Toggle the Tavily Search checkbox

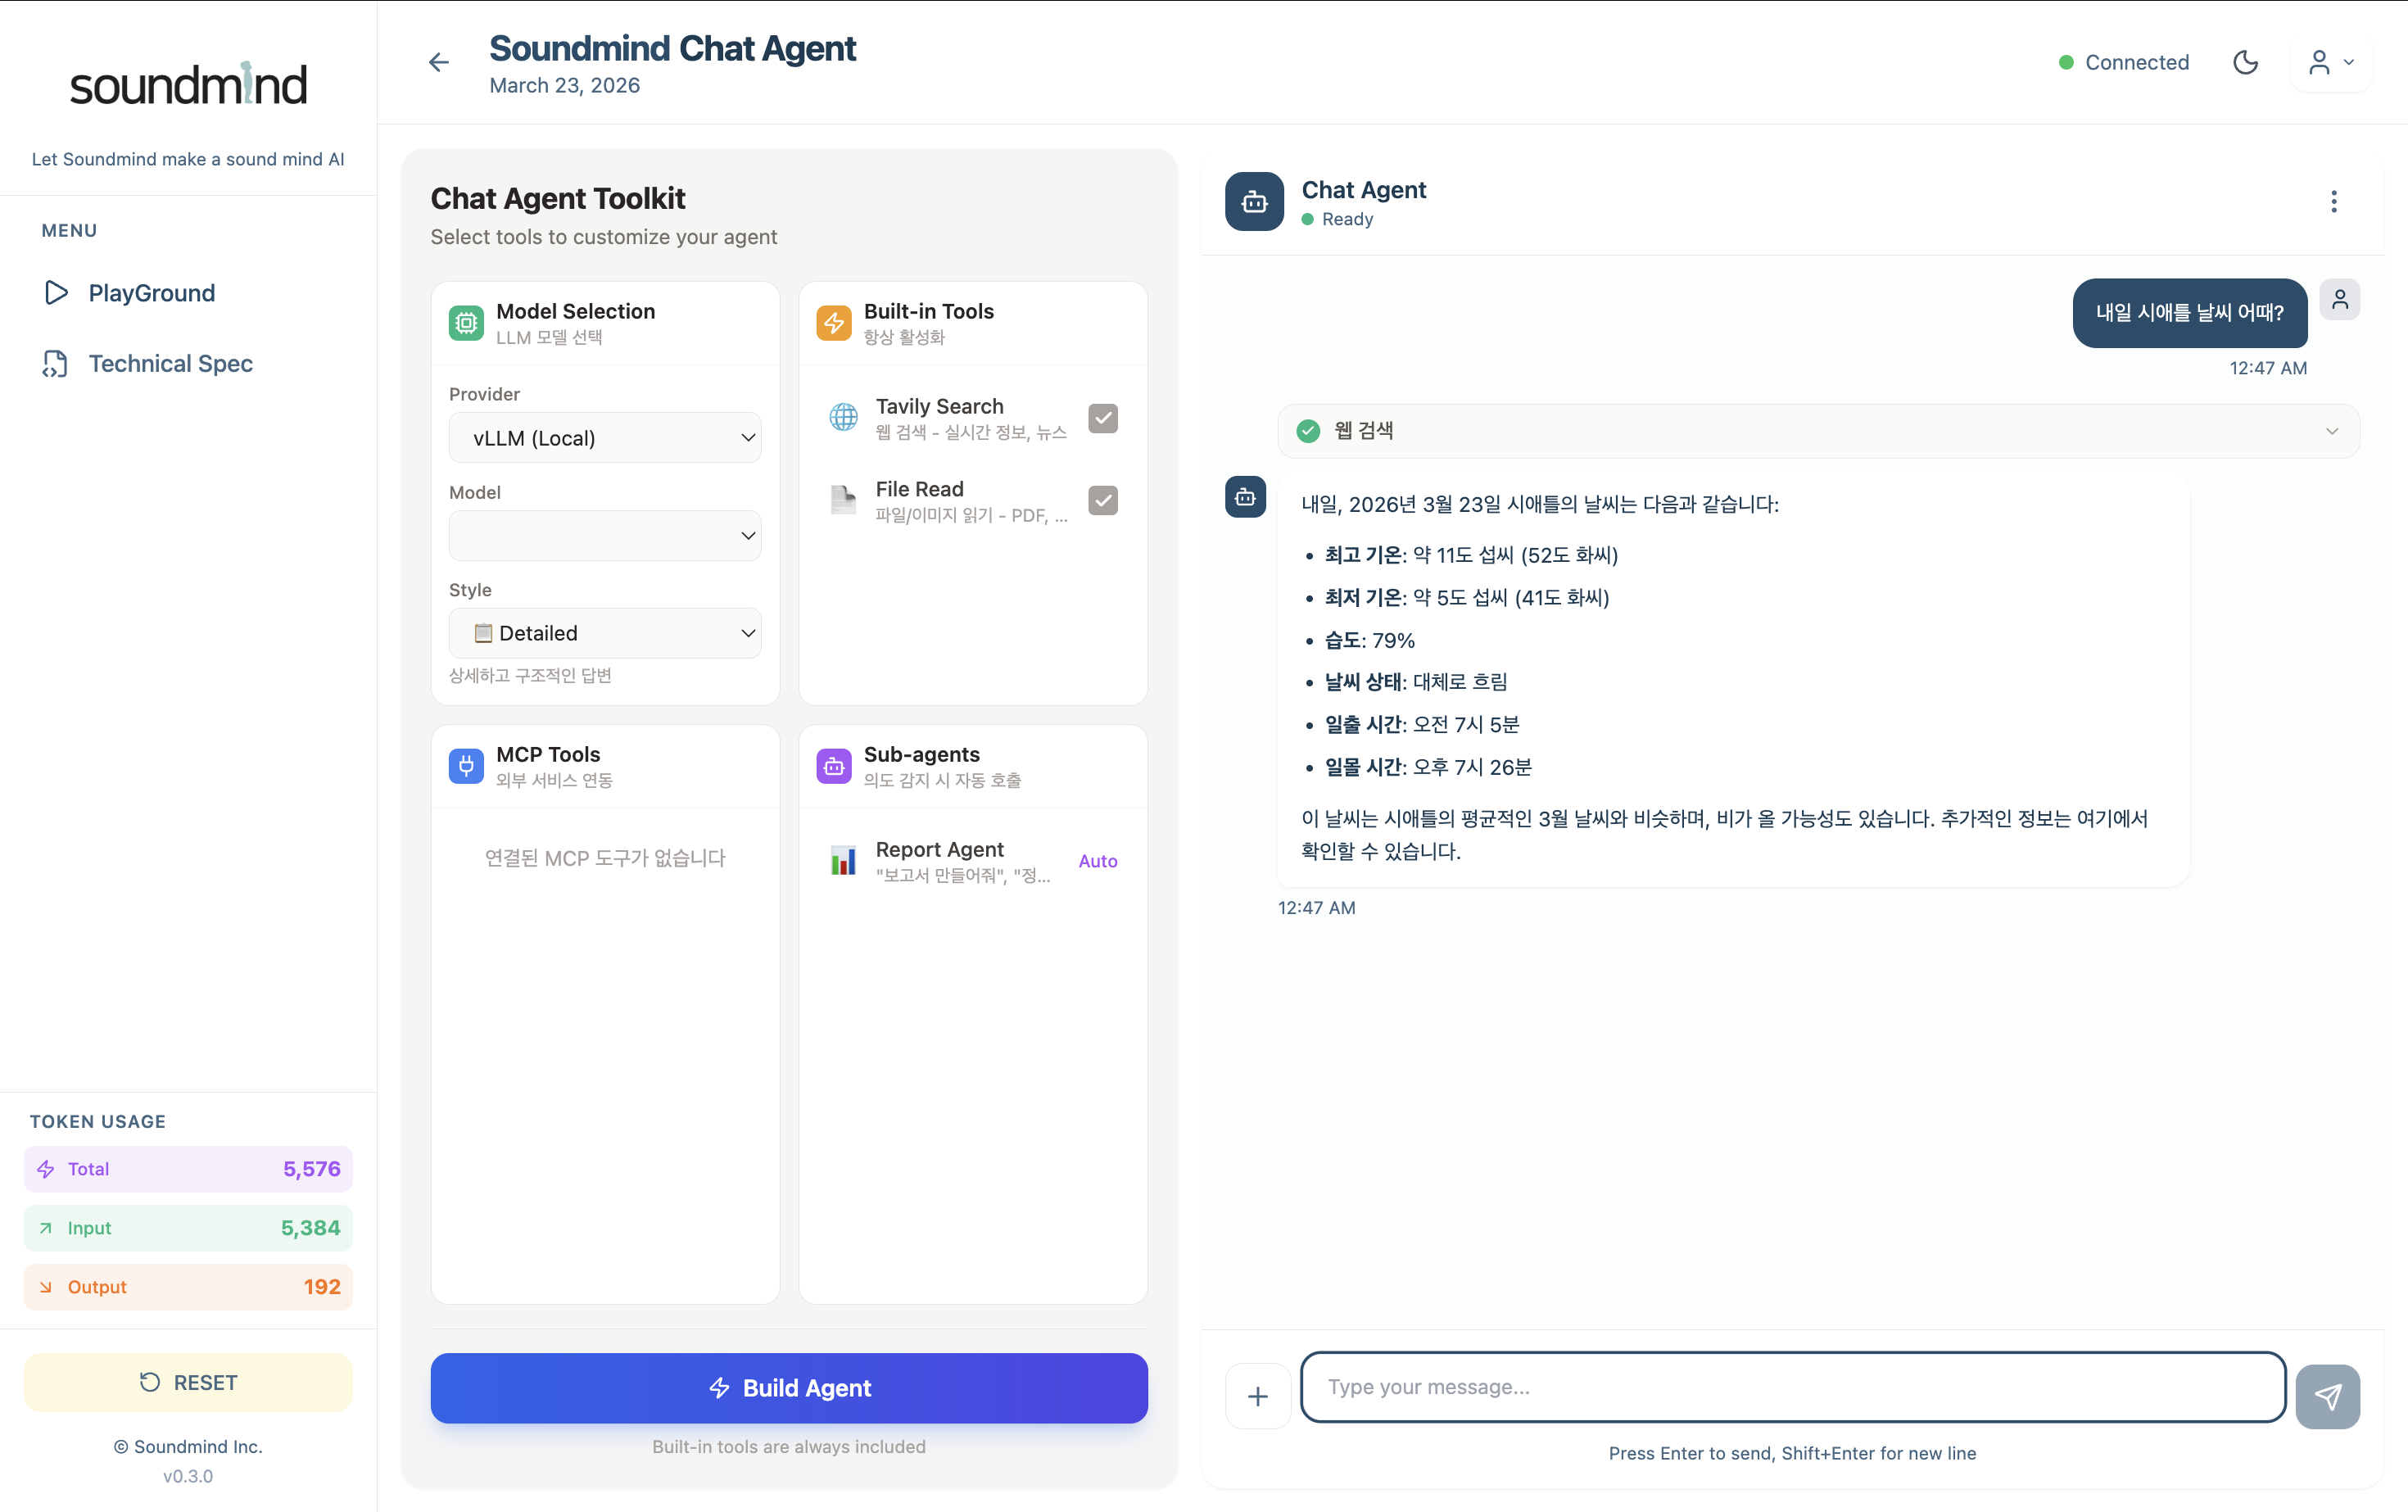1103,418
